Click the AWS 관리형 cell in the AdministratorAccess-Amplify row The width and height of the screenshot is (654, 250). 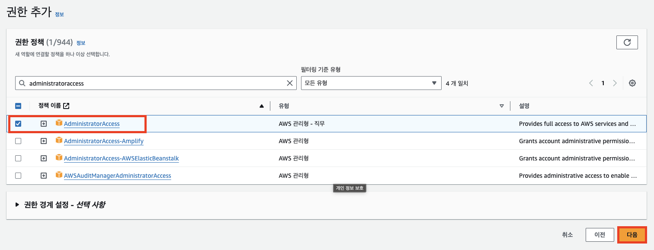point(294,141)
